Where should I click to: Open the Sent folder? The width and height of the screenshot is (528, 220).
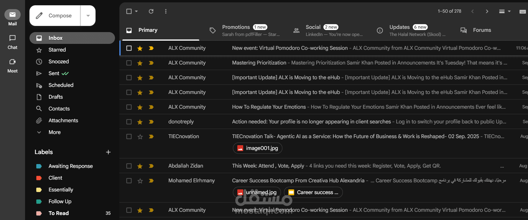tap(72, 73)
